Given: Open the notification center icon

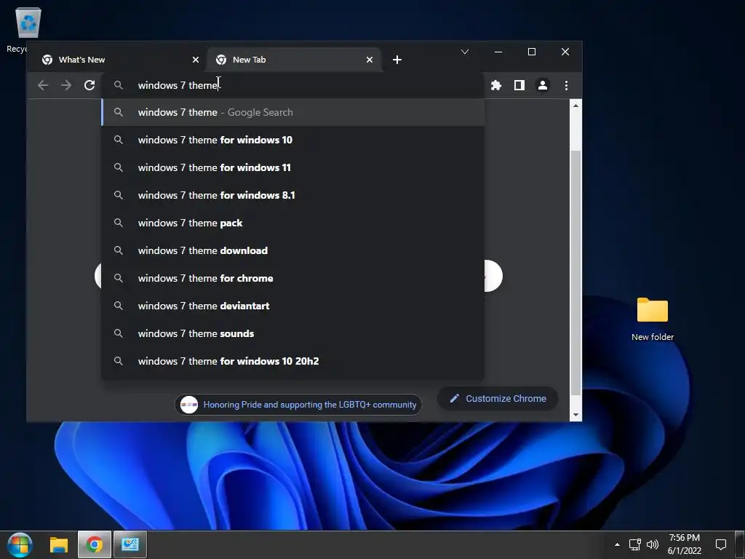Looking at the screenshot, I should click(721, 544).
